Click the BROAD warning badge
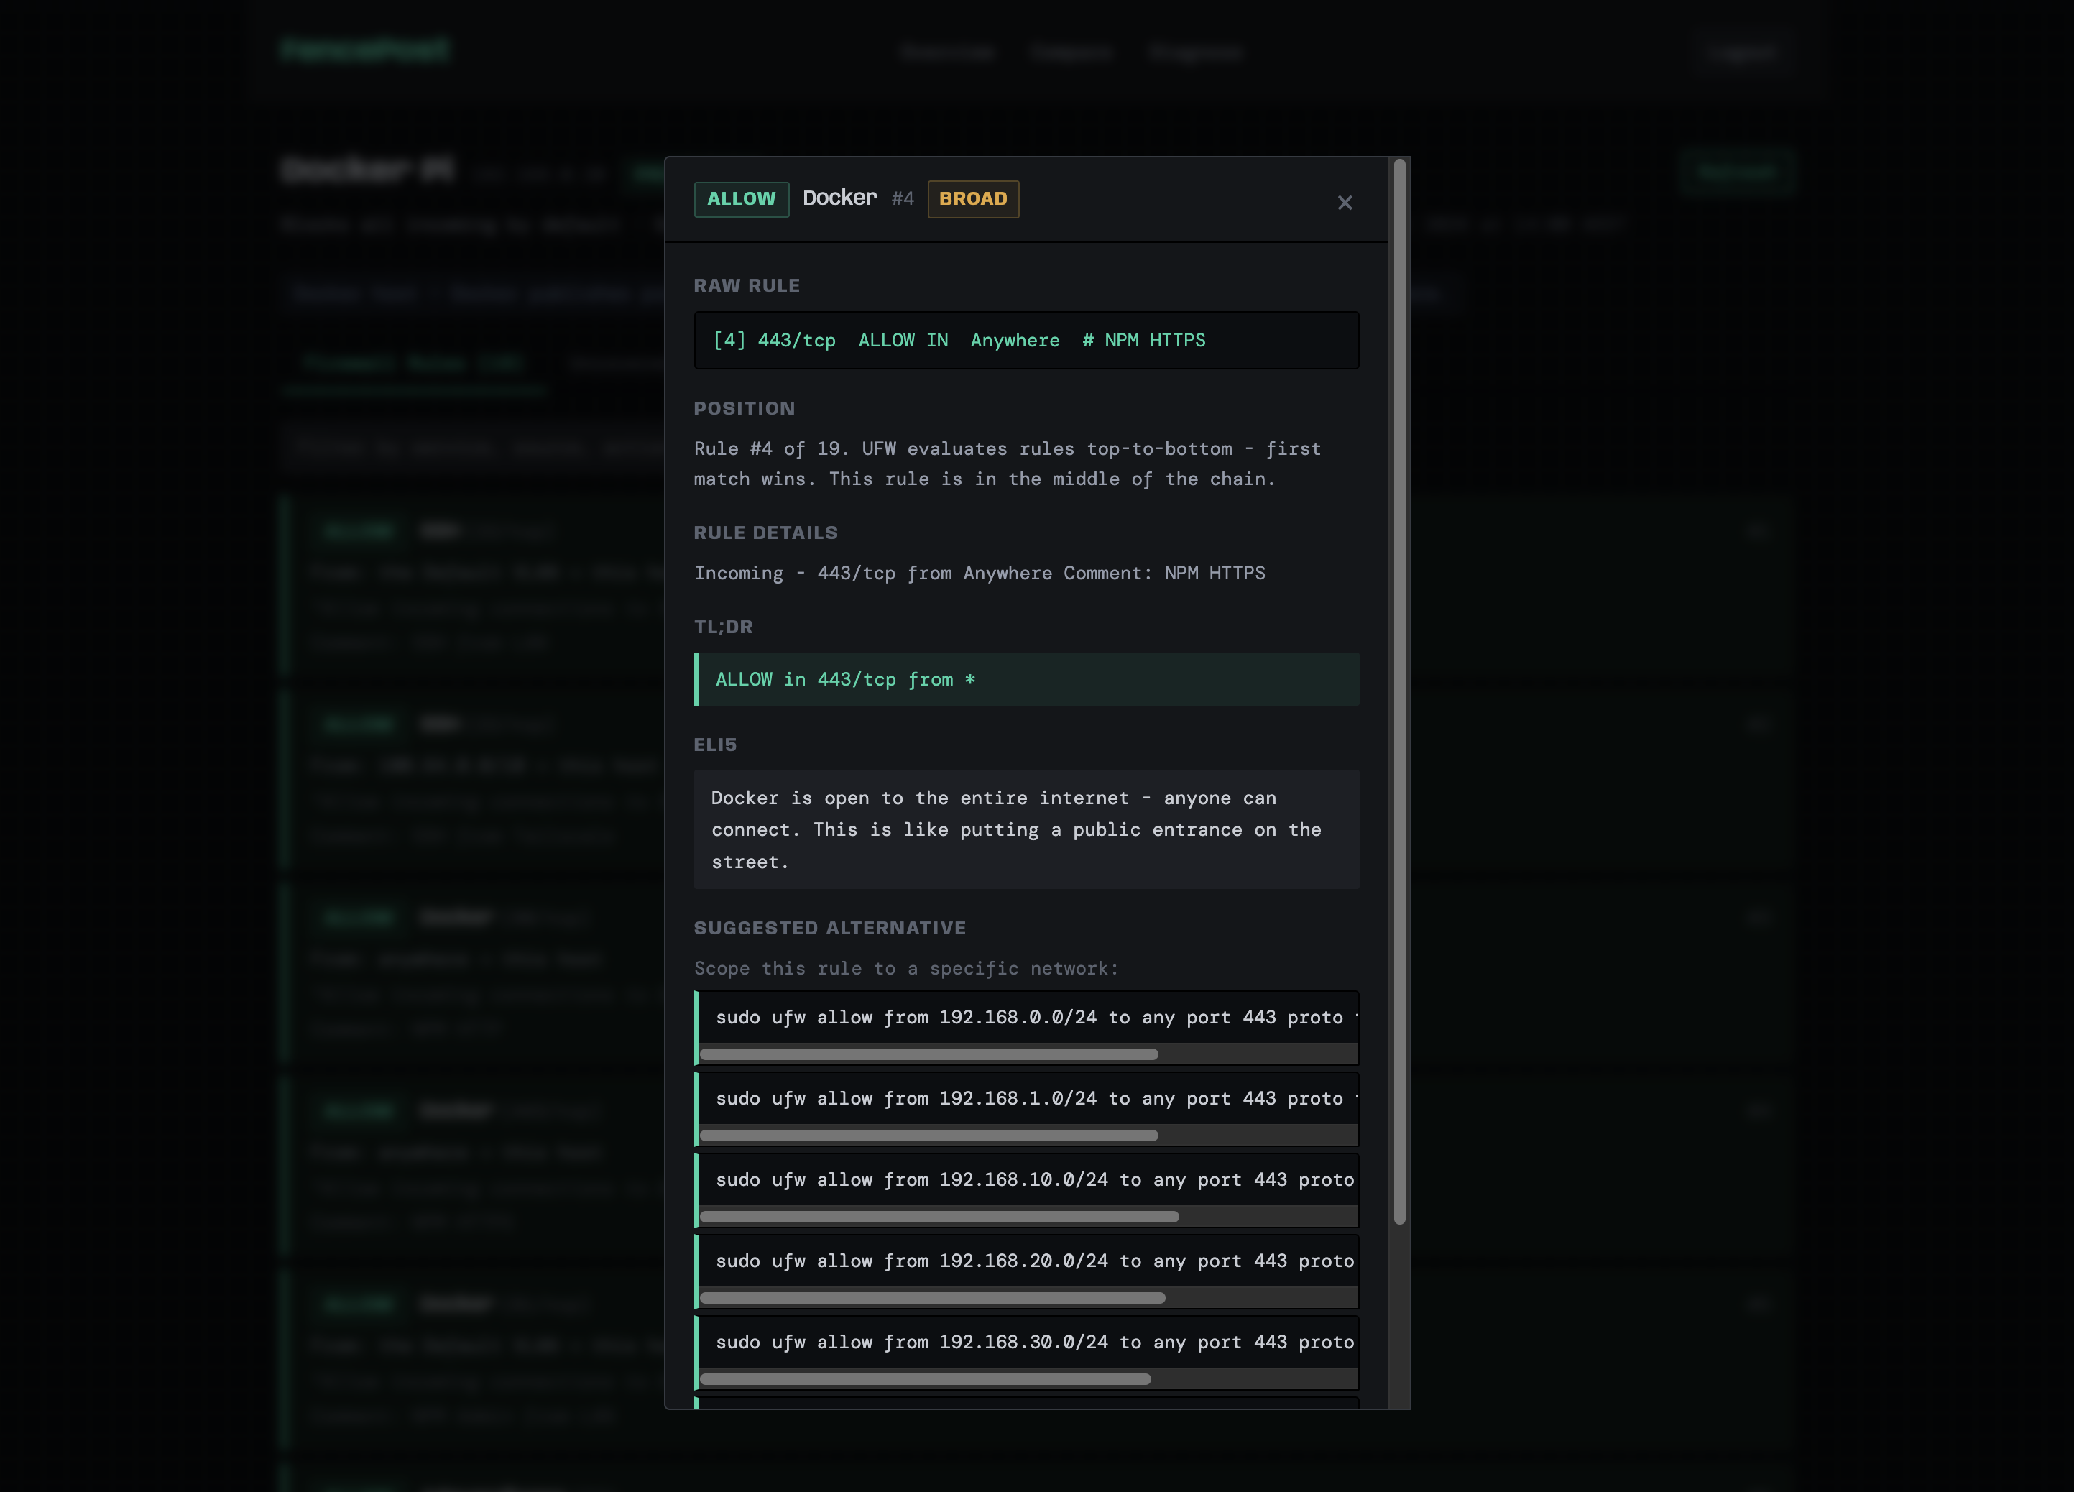2074x1492 pixels. [973, 198]
